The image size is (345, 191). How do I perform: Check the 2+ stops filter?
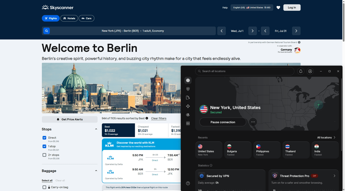click(x=44, y=155)
